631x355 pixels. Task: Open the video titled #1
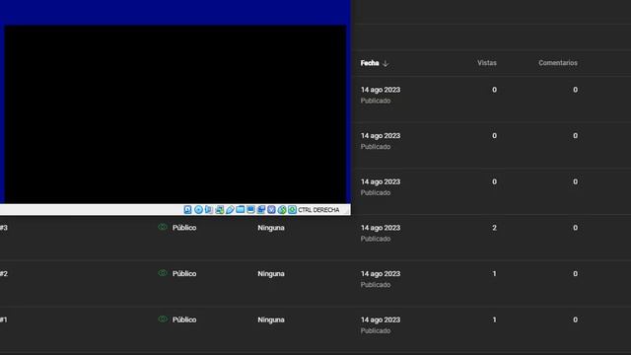(4, 319)
